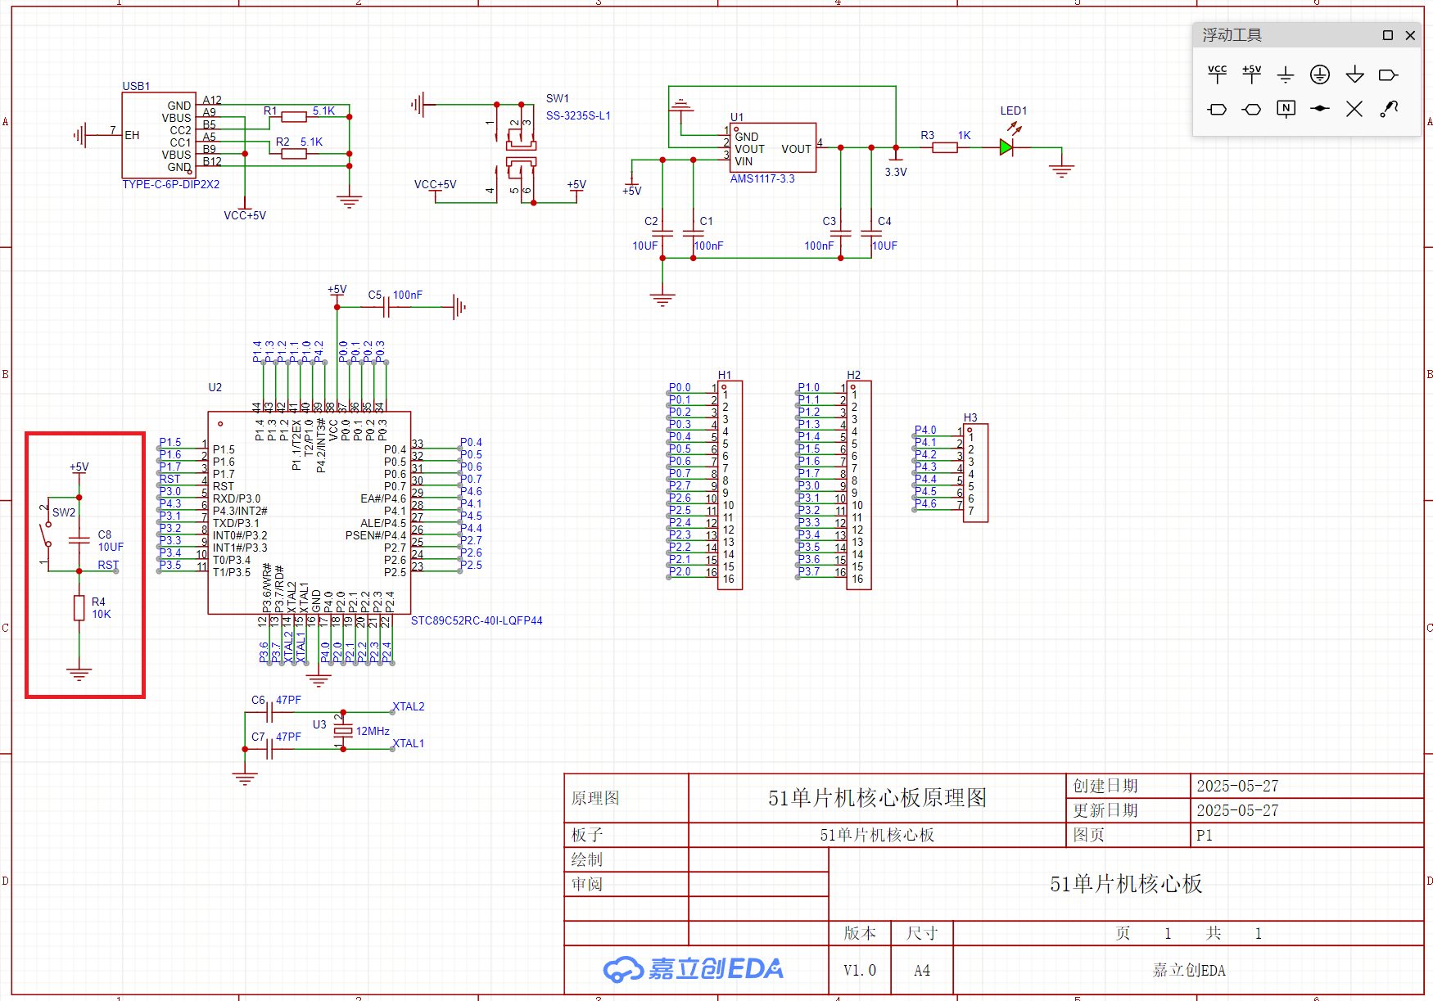Select the net port with right-side lead
Viewport: 1433px width, 1001px height.
pos(1388,74)
